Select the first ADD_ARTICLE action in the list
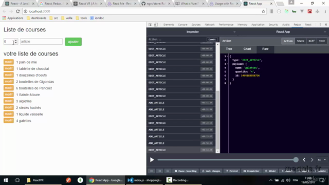The width and height of the screenshot is (329, 185). (181, 103)
